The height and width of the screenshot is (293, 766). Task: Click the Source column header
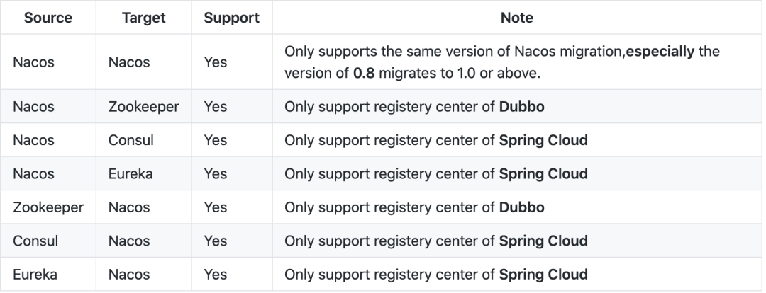(48, 18)
